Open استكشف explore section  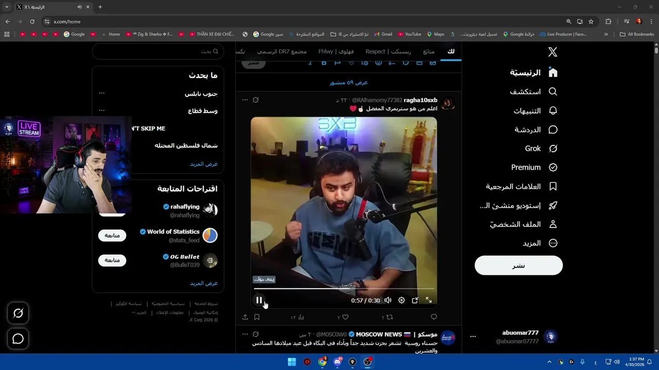click(x=533, y=91)
